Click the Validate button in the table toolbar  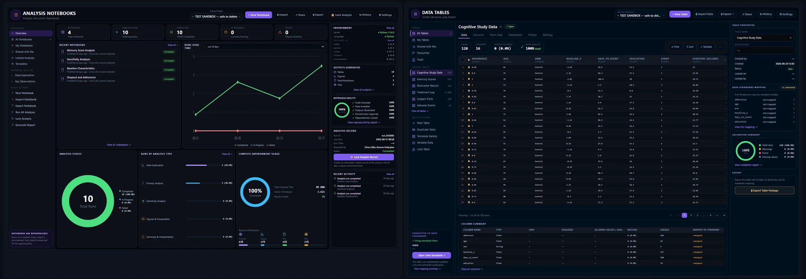(x=706, y=47)
